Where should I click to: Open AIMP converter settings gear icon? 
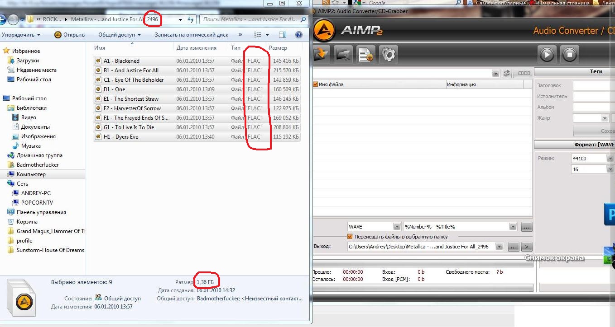(x=388, y=55)
